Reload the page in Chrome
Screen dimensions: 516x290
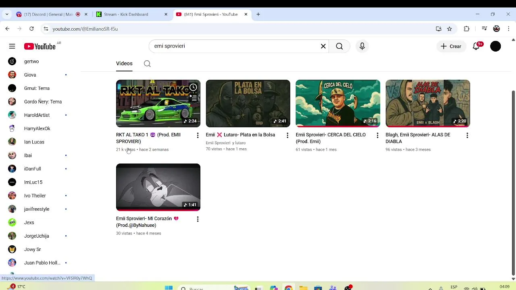(x=31, y=29)
